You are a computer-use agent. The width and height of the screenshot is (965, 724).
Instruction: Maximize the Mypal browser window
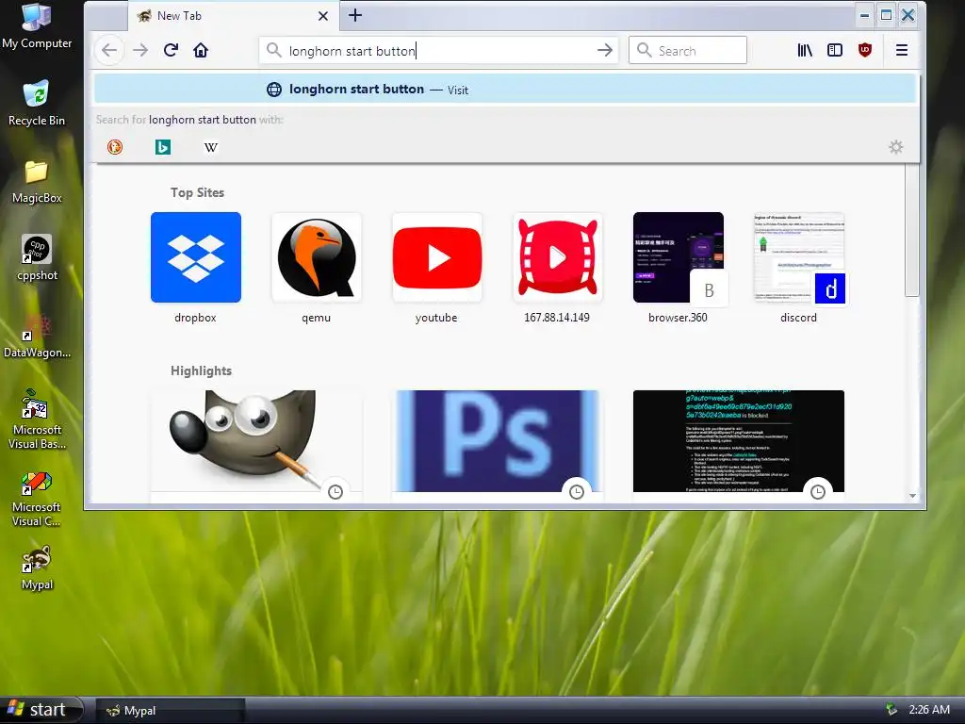pos(886,15)
